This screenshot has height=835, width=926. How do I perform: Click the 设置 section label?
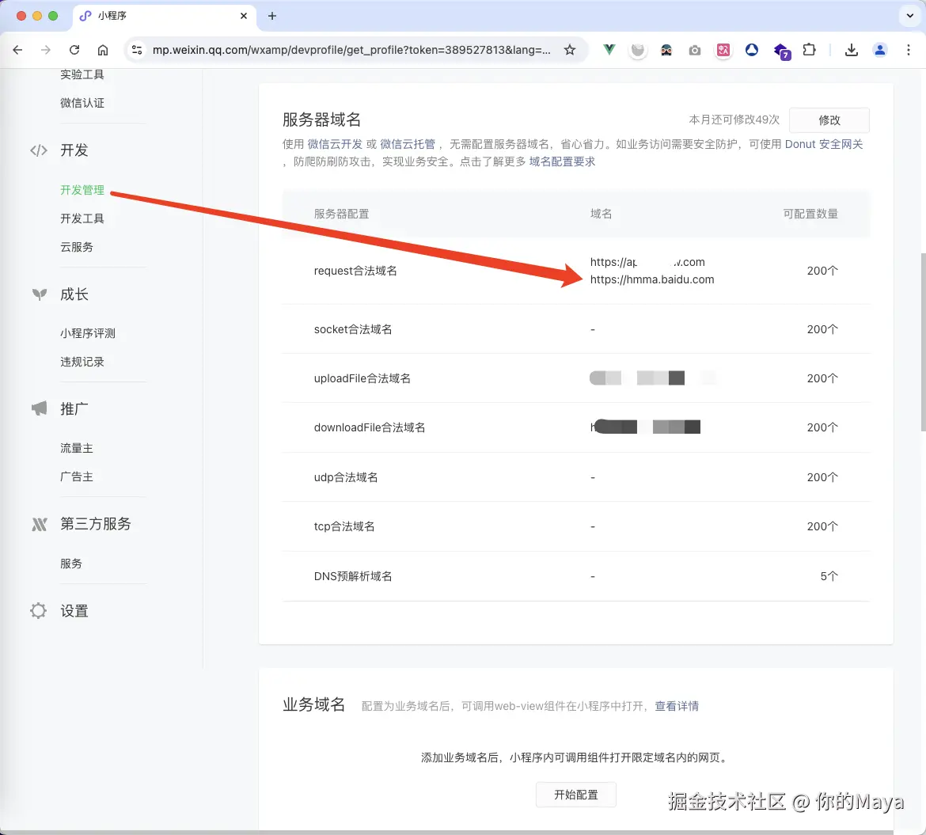point(74,610)
